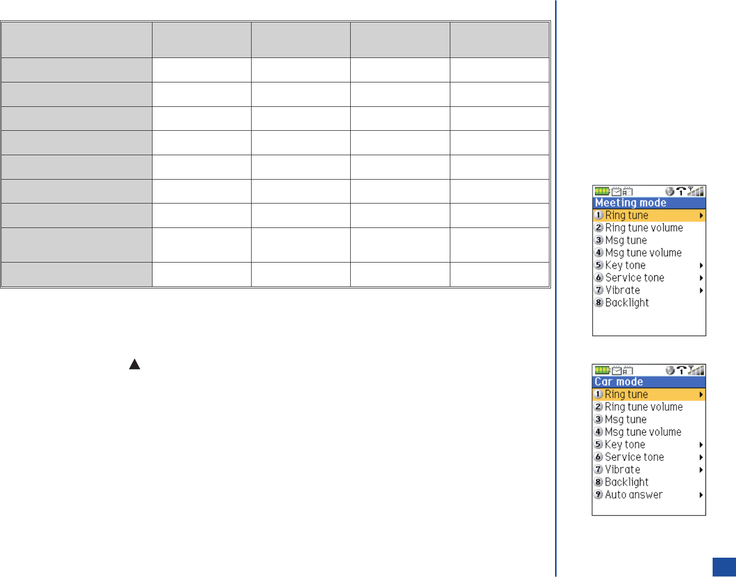Choose Service tone in Meeting mode menu
736x577 pixels.
coord(649,278)
